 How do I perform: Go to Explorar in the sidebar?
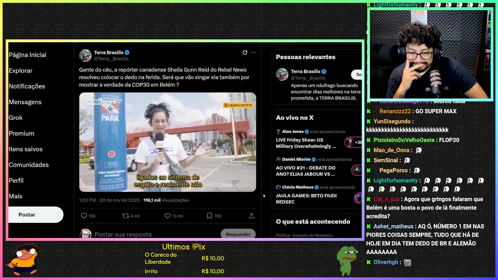tap(21, 70)
